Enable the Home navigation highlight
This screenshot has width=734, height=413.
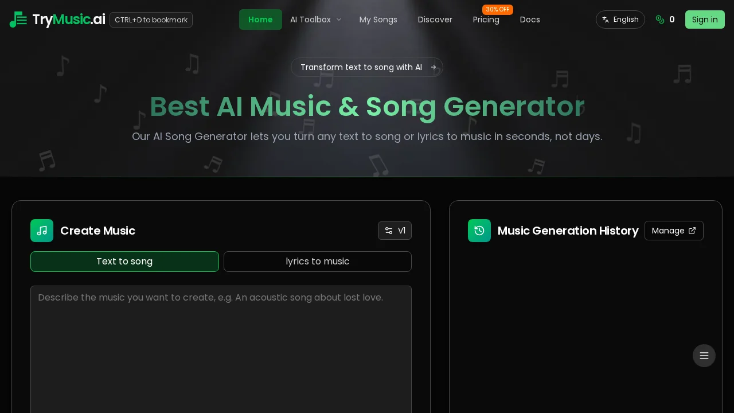coord(260,20)
